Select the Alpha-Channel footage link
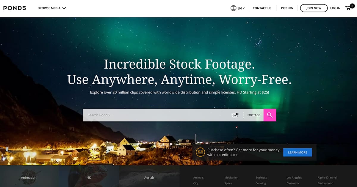This screenshot has width=357, height=187. pos(327,178)
